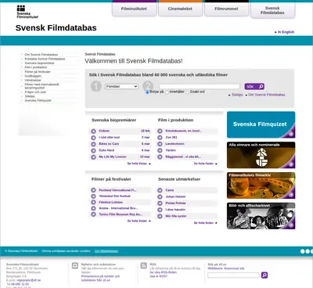Click arrow icon beside Torino Film Museum entry
The width and height of the screenshot is (313, 288).
pos(93,214)
